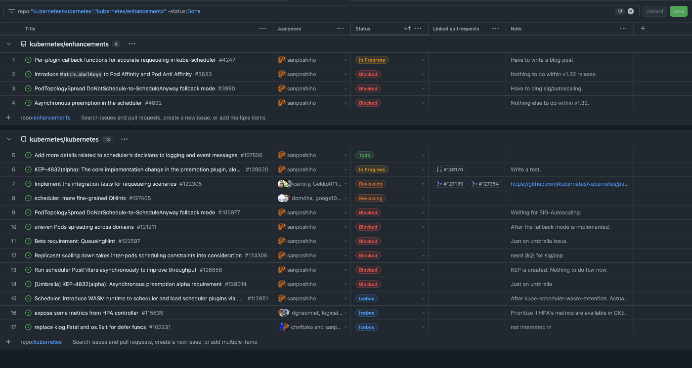Click dom4ha avatar stack in row 8
This screenshot has width=692, height=368.
[284, 198]
